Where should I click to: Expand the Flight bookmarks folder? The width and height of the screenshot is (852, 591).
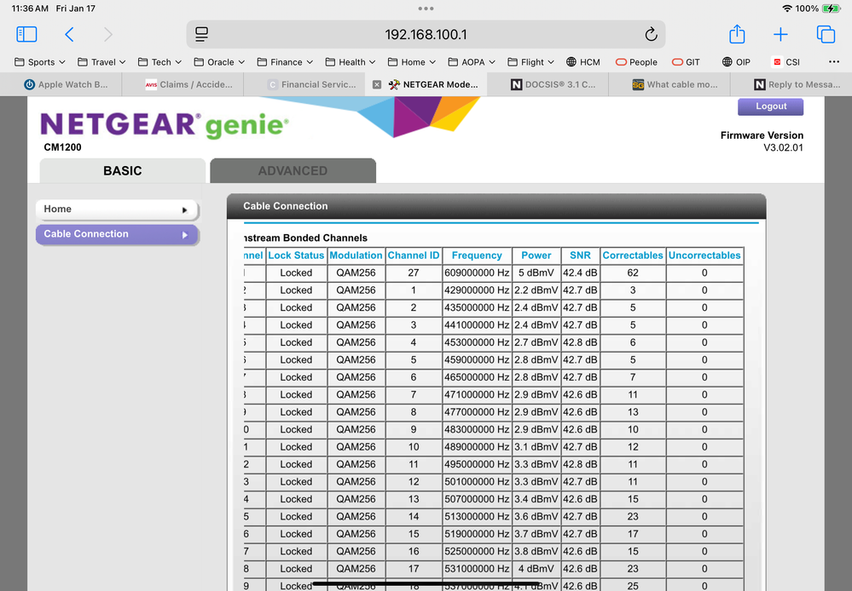pos(531,62)
